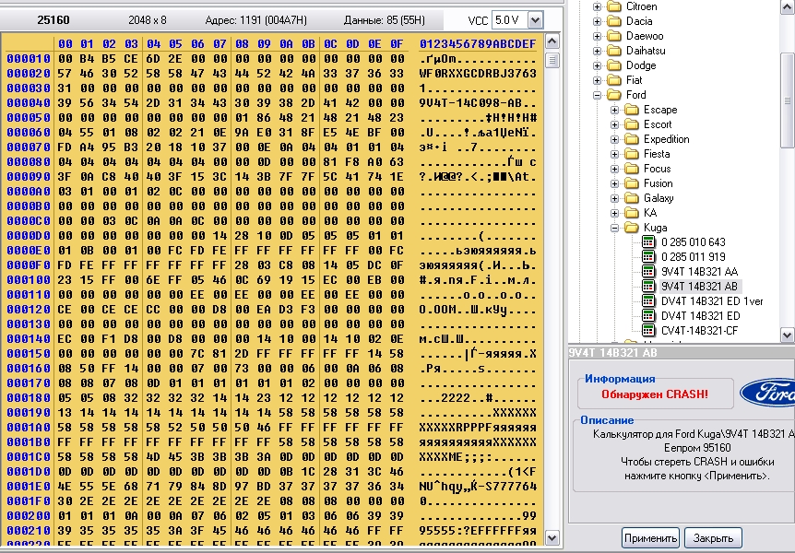Open the VCC voltage dropdown

click(x=535, y=20)
